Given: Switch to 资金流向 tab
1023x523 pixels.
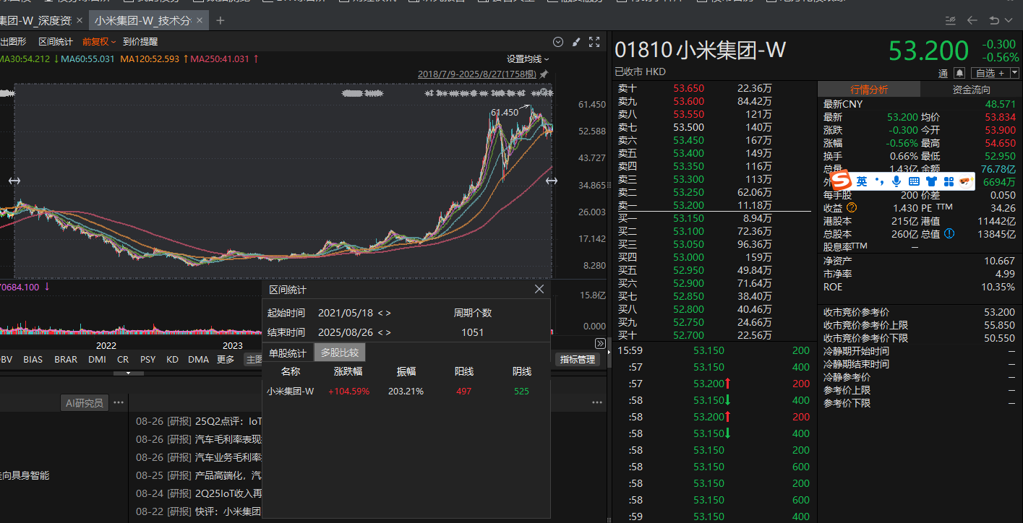Looking at the screenshot, I should tap(972, 90).
